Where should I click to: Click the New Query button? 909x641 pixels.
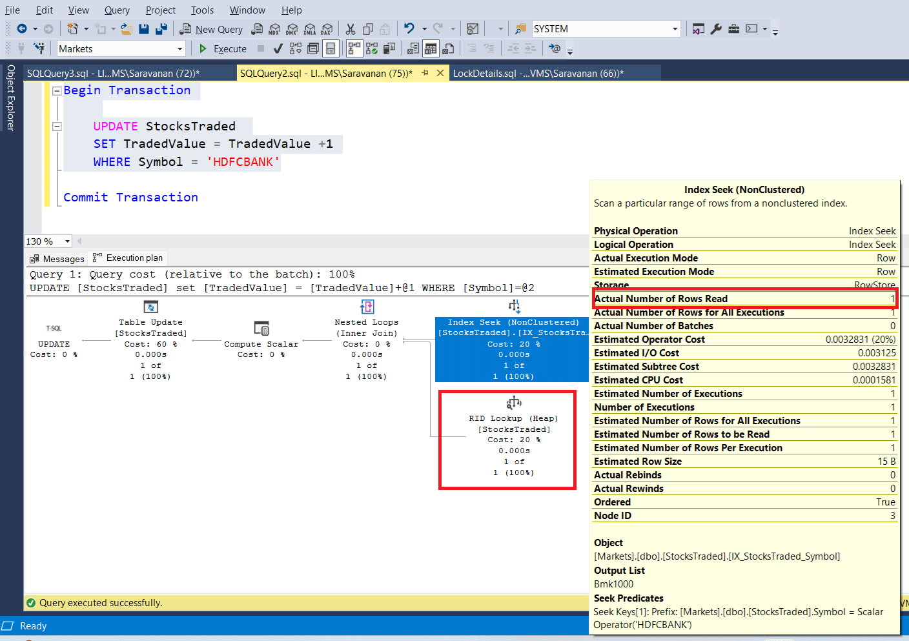[212, 29]
